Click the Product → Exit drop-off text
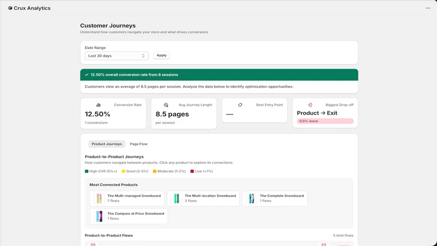The height and width of the screenshot is (246, 437). pos(317,113)
